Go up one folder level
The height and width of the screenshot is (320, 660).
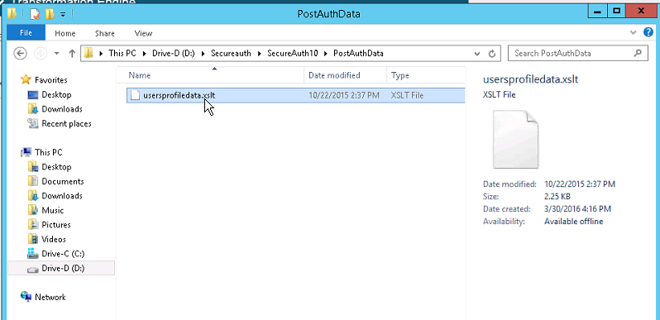pyautogui.click(x=72, y=54)
